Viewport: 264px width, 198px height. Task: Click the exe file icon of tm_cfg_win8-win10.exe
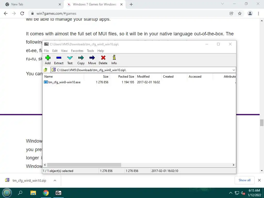[46, 82]
